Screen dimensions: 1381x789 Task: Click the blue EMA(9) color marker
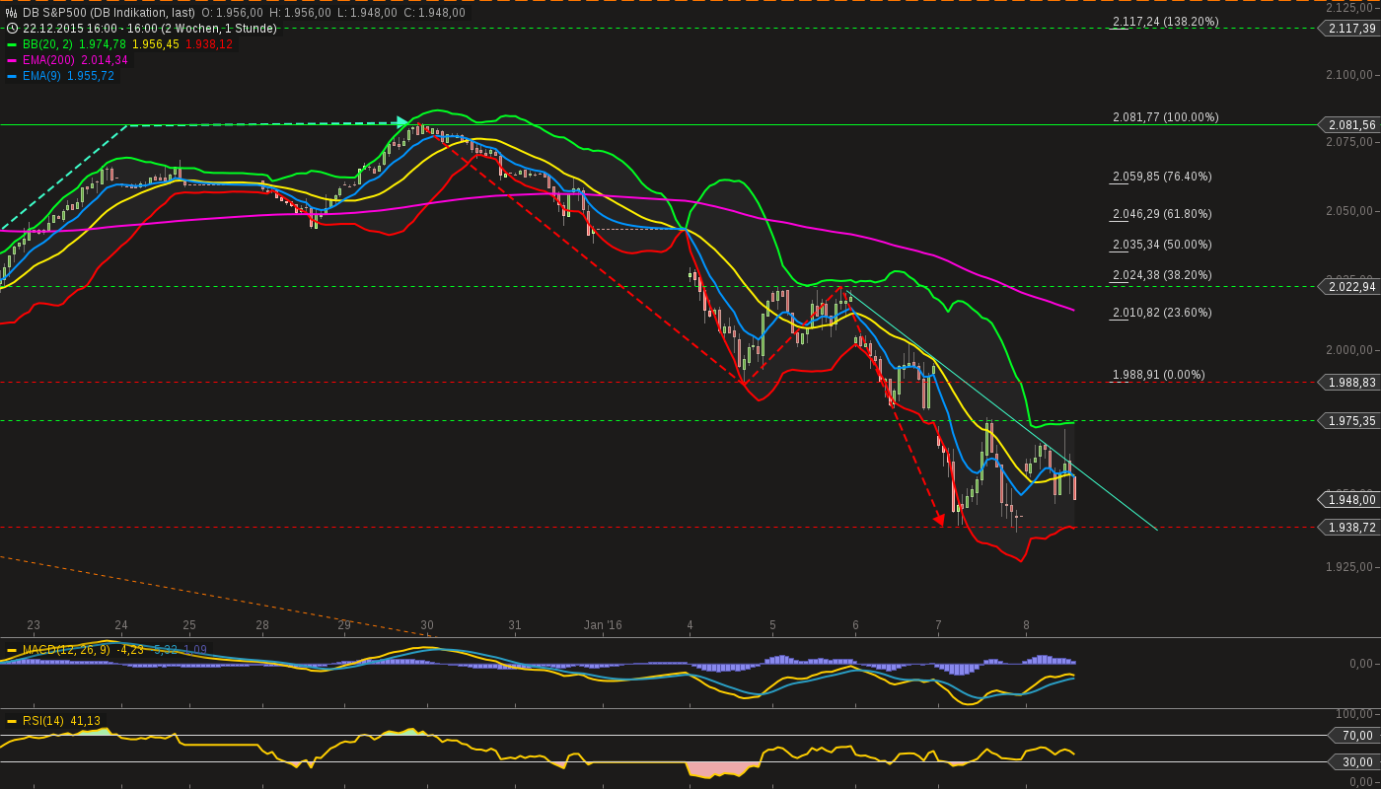[x=12, y=76]
